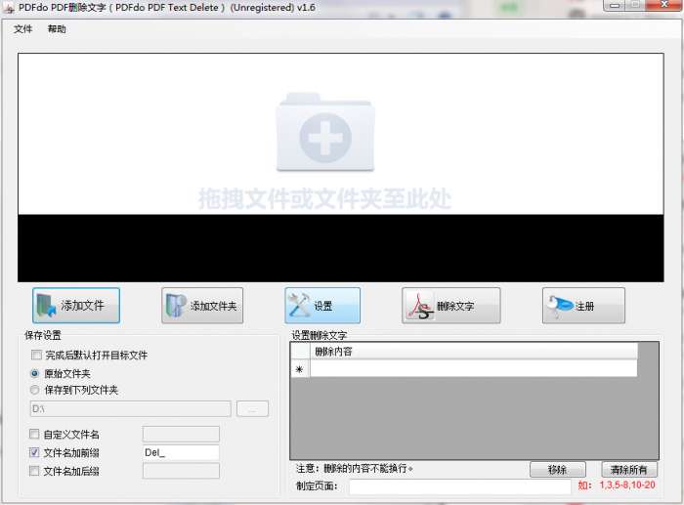This screenshot has height=505, width=684.
Task: Click the D:\ output folder path field
Action: click(130, 409)
